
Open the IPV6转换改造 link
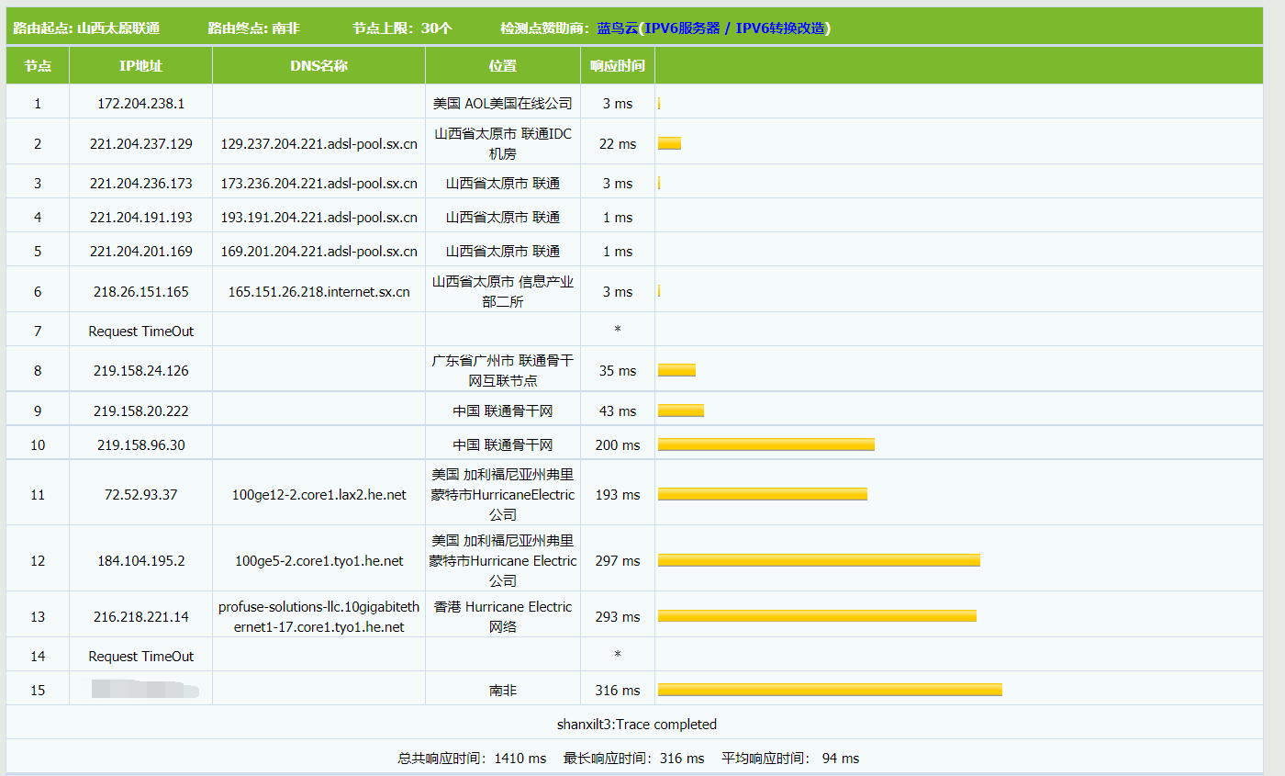point(780,28)
